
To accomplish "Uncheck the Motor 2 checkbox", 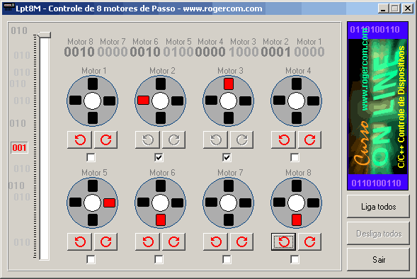I will pos(159,157).
